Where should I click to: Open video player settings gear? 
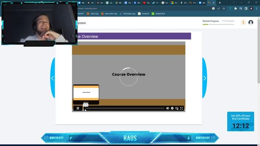point(172,108)
